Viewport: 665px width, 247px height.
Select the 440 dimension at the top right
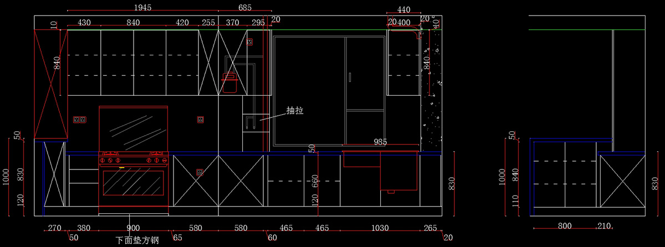click(x=404, y=9)
